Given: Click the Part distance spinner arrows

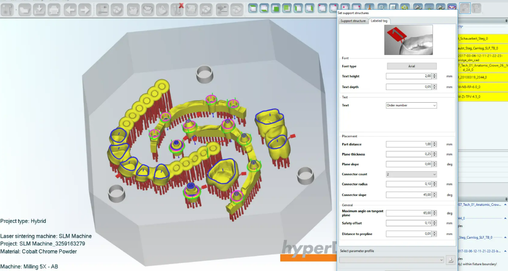Looking at the screenshot, I should [435, 144].
